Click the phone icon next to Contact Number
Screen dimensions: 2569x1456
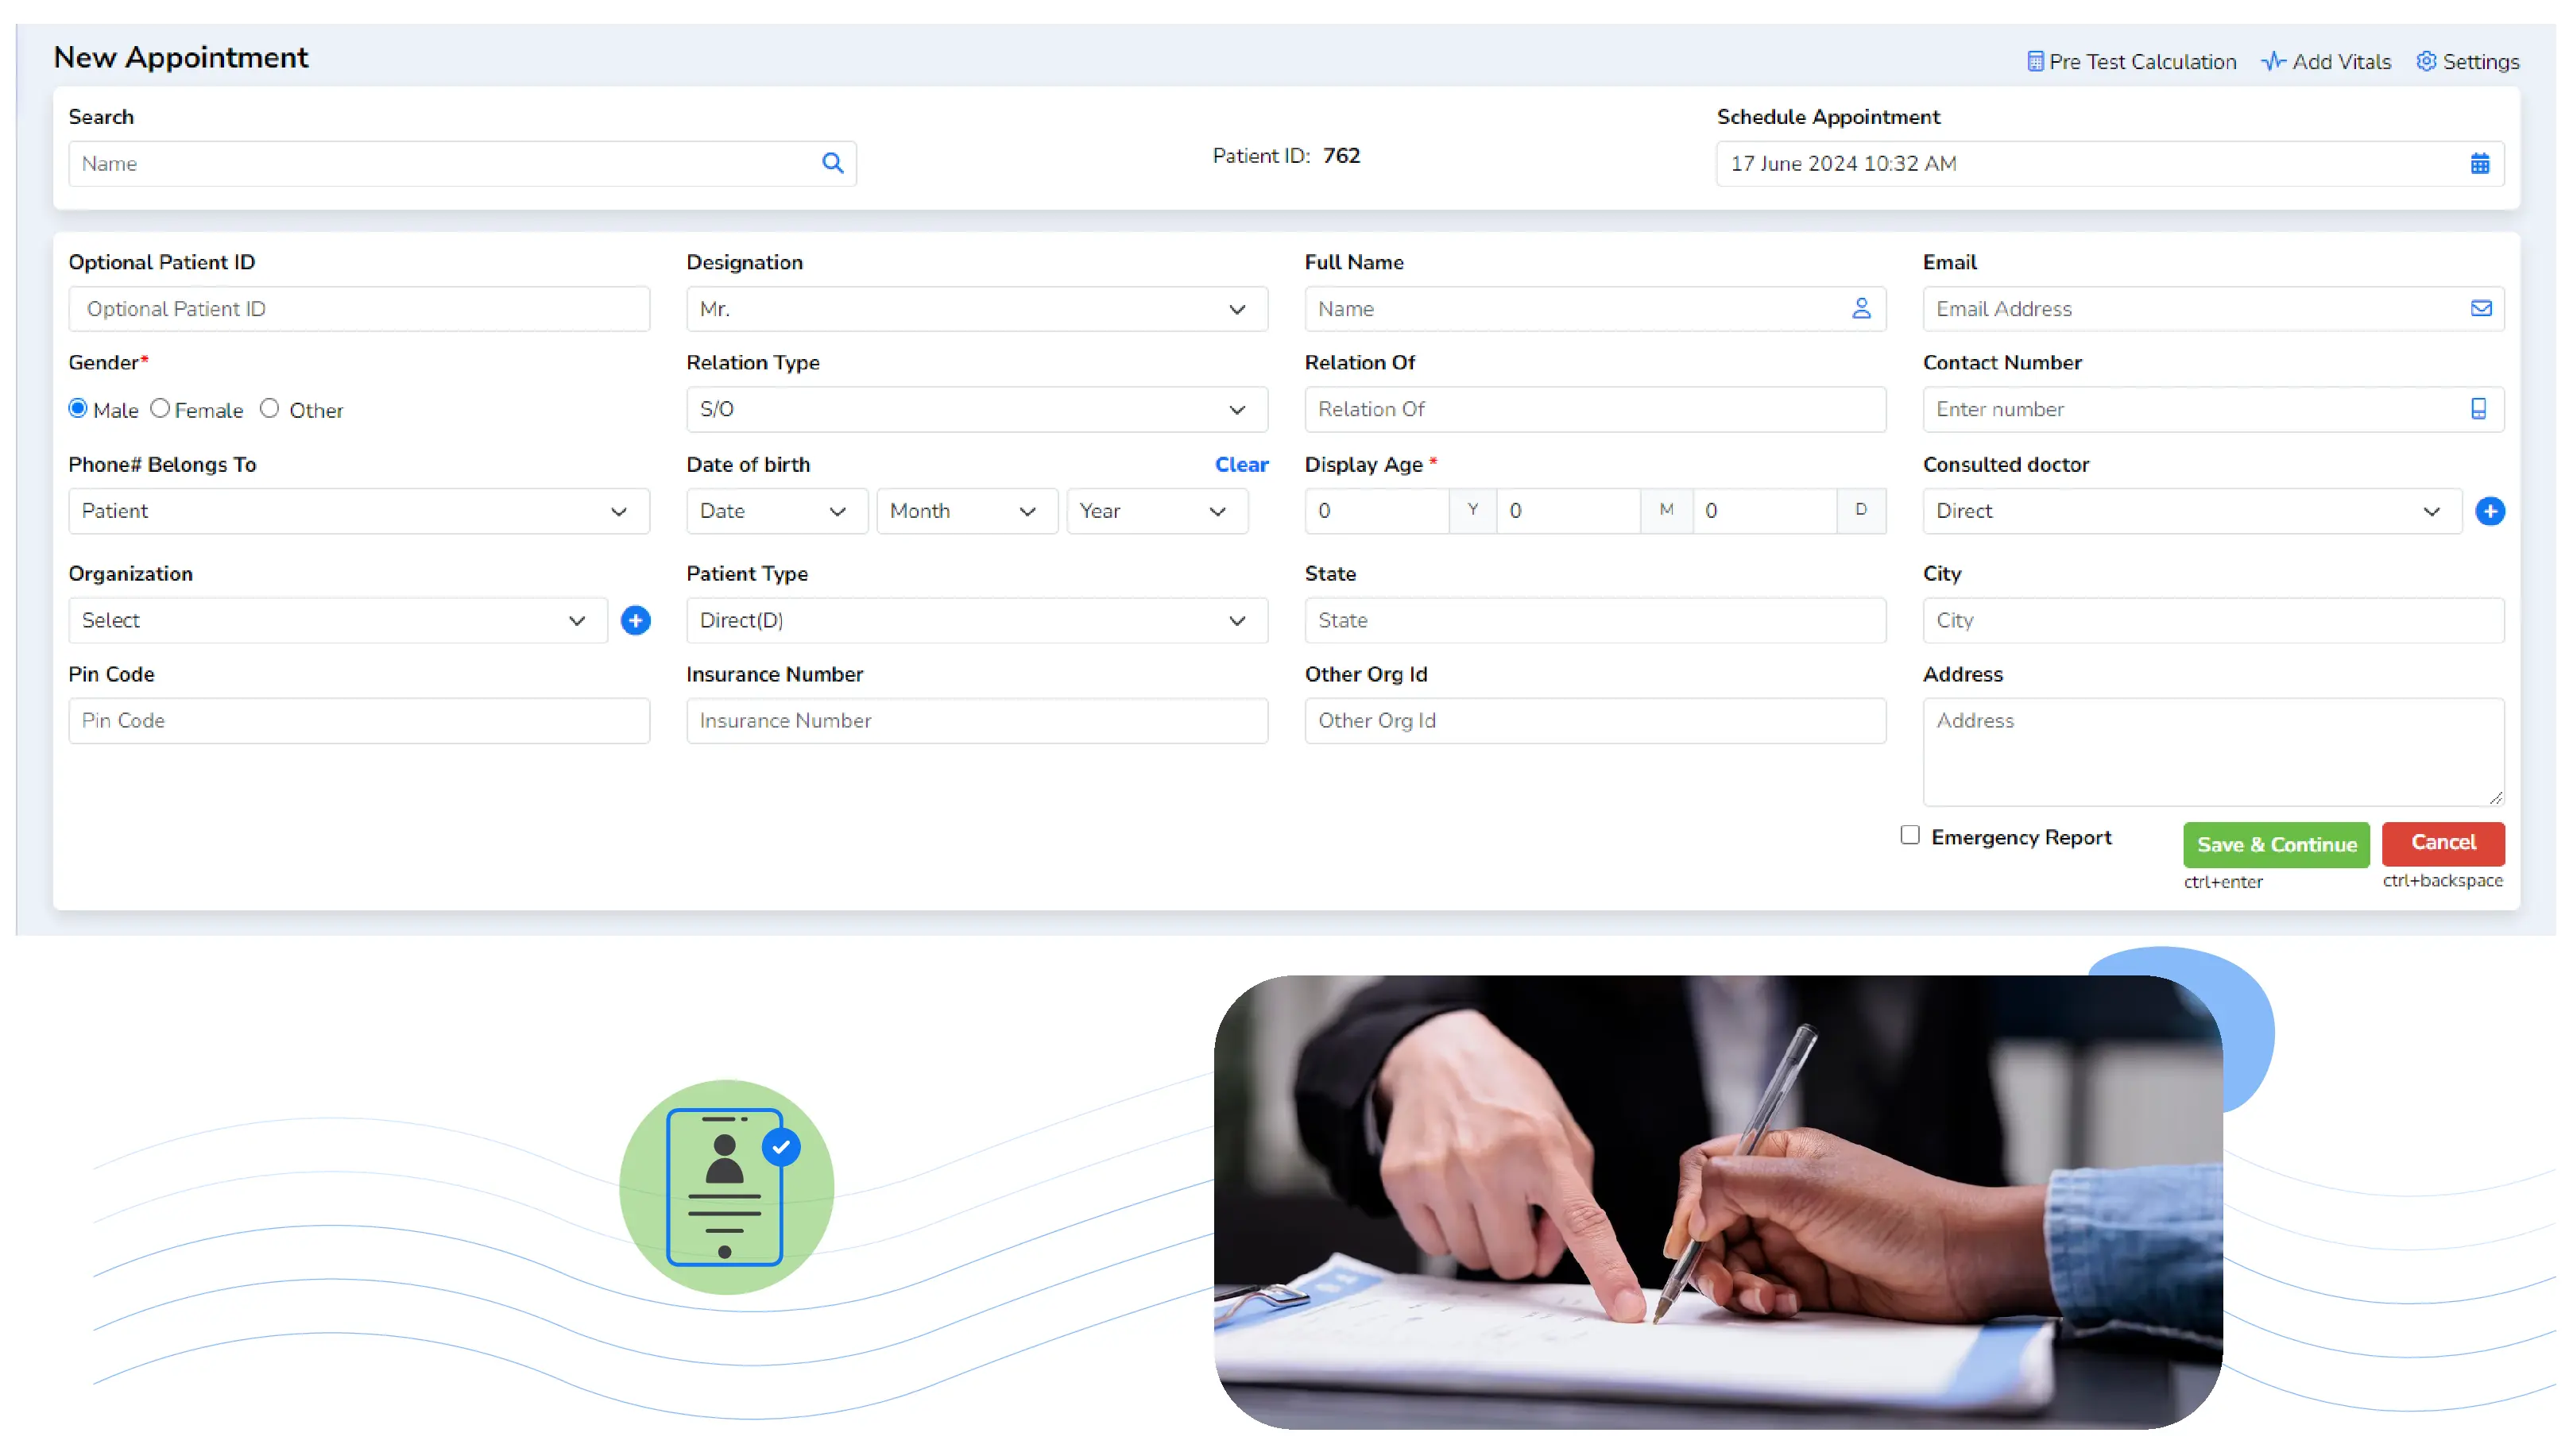point(2479,409)
